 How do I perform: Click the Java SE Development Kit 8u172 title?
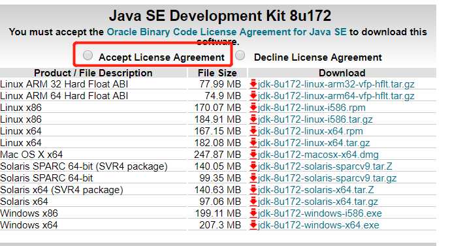pyautogui.click(x=220, y=16)
